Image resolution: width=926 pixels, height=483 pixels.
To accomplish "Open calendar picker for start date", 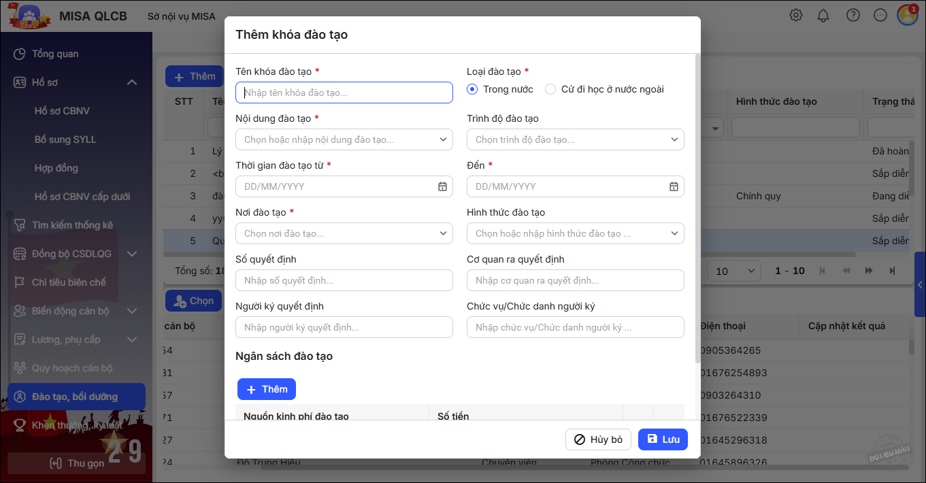I will (442, 186).
